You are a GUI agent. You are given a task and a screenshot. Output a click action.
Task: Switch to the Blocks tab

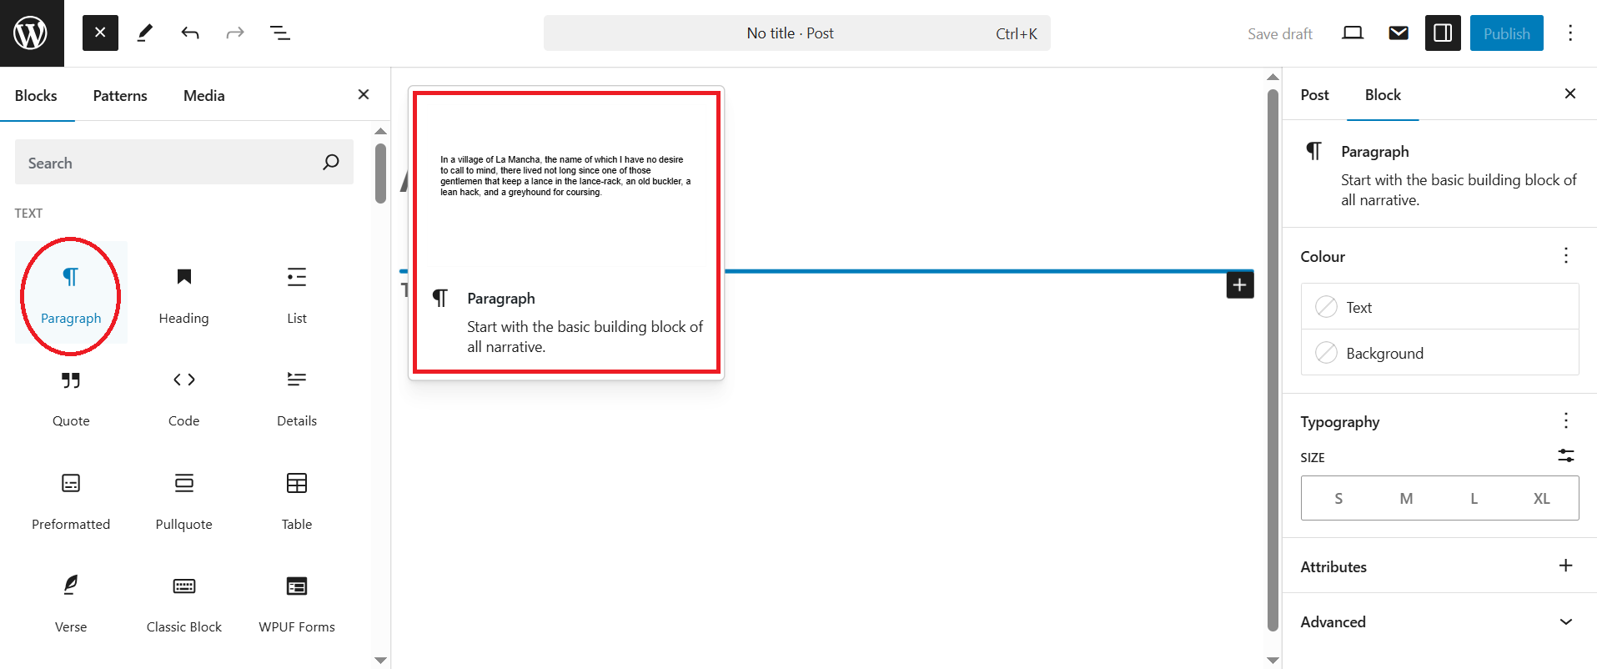[36, 96]
